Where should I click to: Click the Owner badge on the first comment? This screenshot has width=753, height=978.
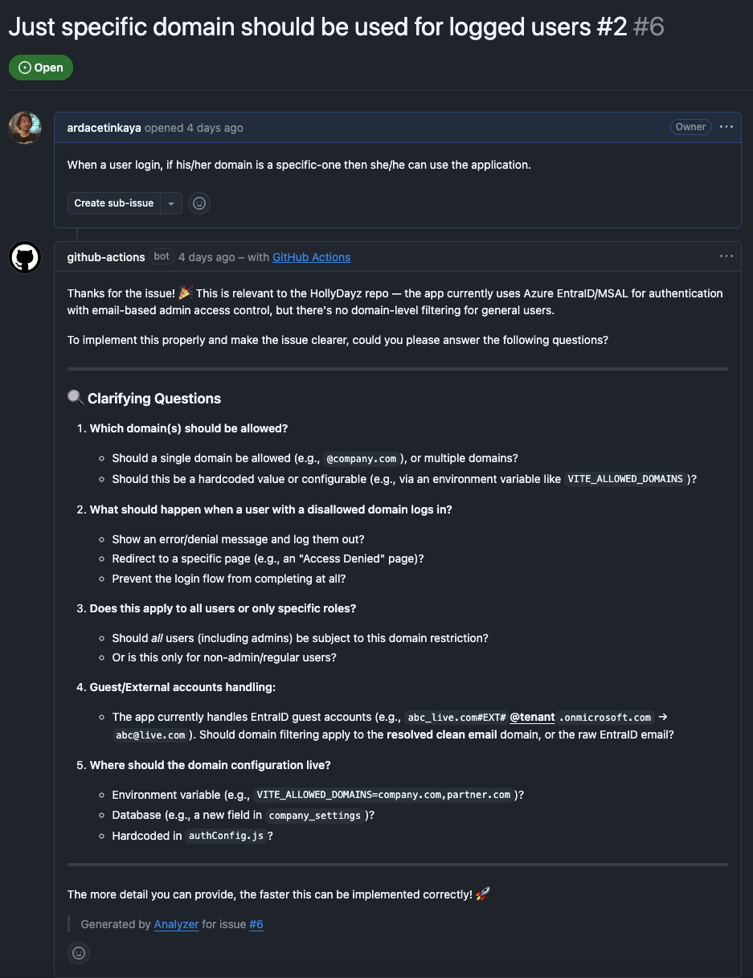690,127
